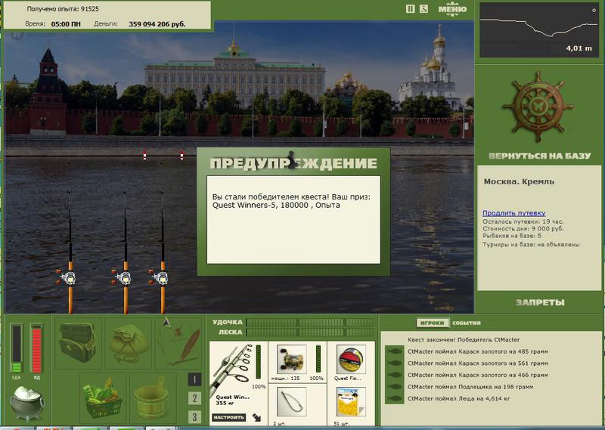Click the right red-white float on water
Image resolution: width=605 pixels, height=430 pixels.
(181, 156)
